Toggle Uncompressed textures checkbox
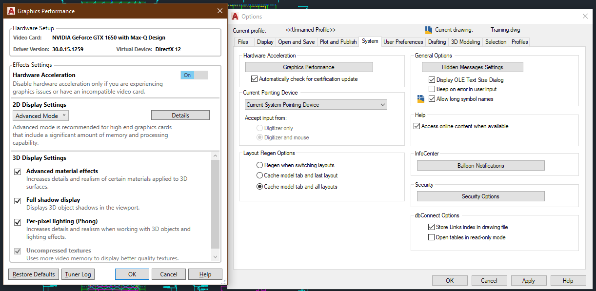The height and width of the screenshot is (291, 596). [18, 251]
